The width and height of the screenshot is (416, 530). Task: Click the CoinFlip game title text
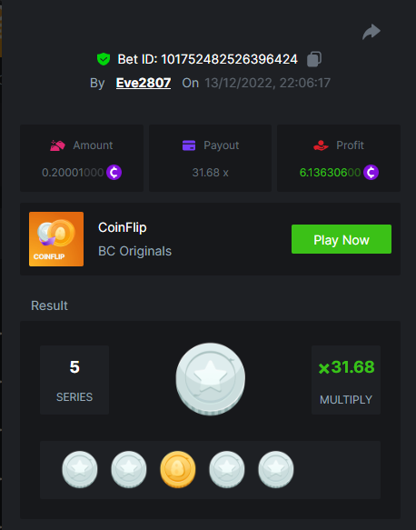123,227
